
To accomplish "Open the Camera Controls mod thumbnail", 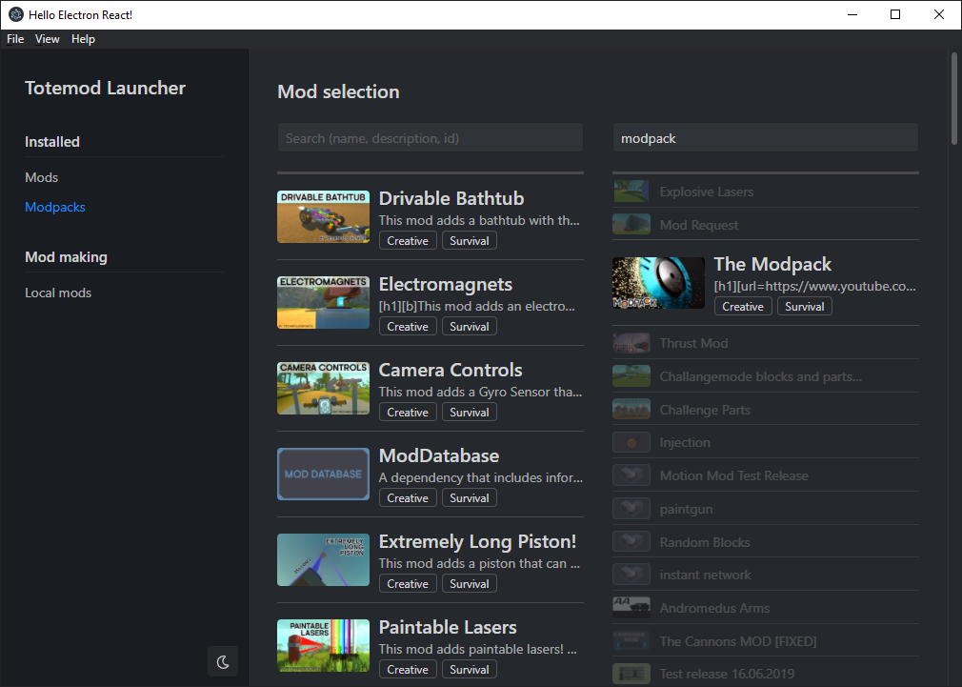I will [x=323, y=388].
